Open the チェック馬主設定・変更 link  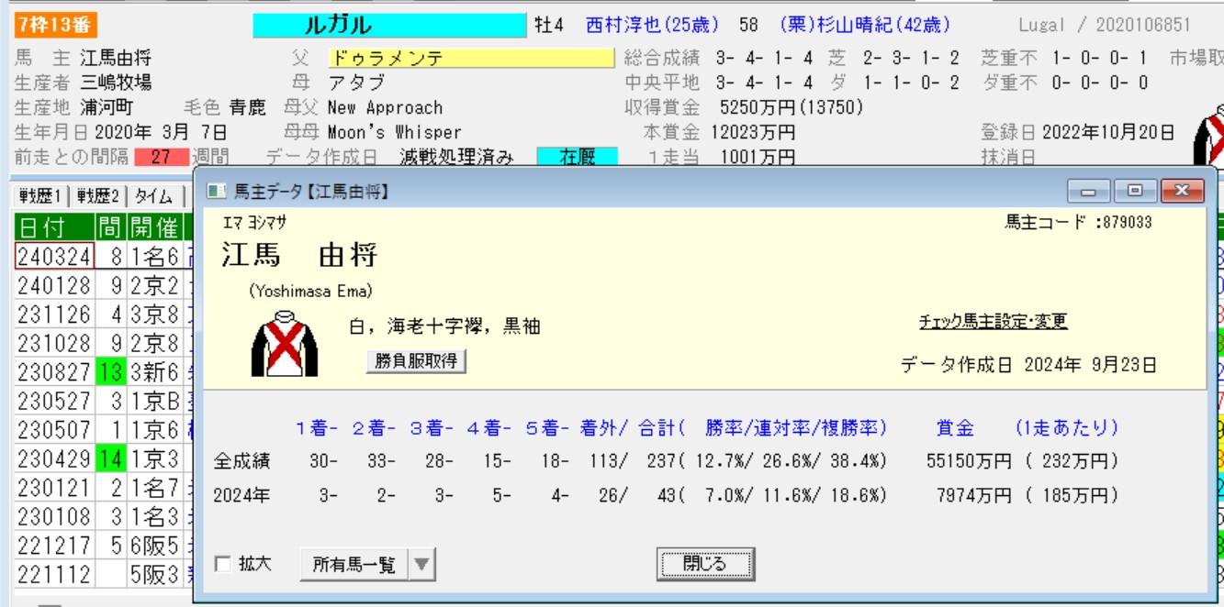pyautogui.click(x=993, y=322)
